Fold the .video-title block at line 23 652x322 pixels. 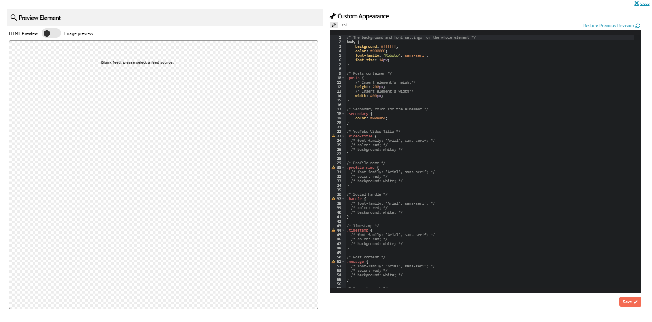343,136
